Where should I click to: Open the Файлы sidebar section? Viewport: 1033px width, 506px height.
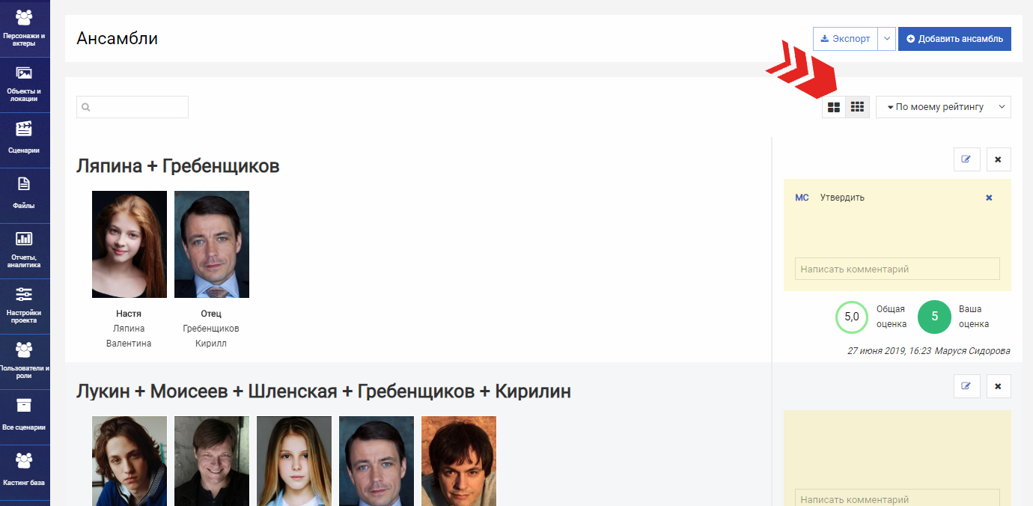(x=25, y=195)
